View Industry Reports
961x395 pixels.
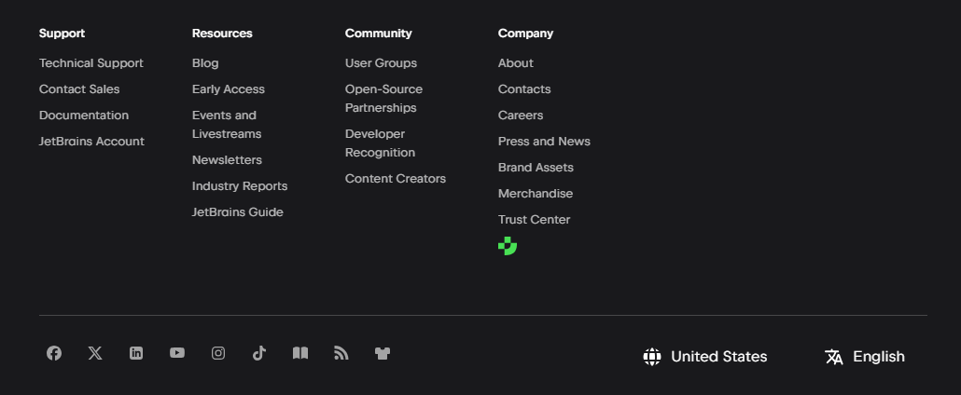[240, 186]
